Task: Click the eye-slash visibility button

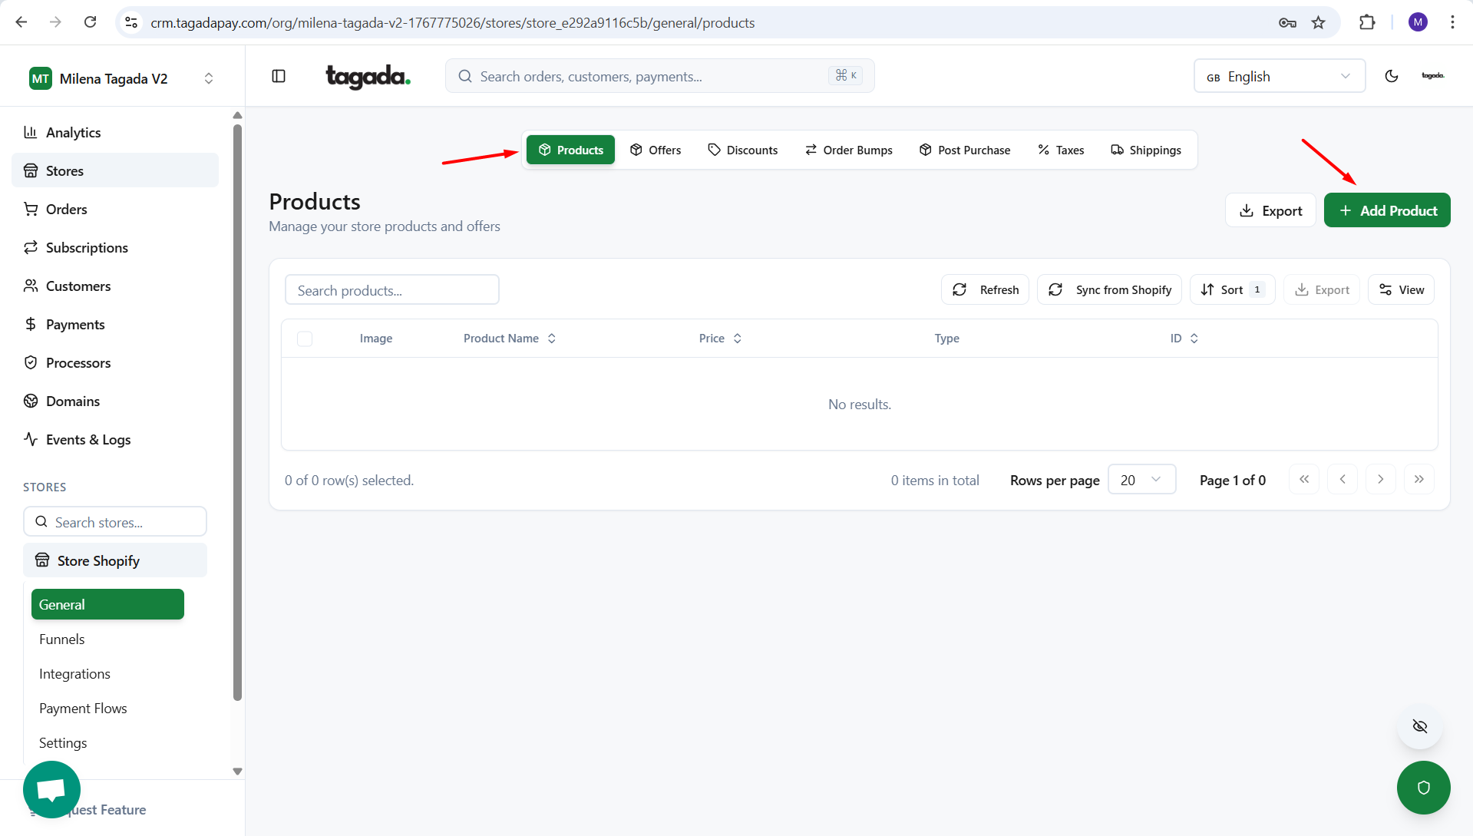Action: 1419,726
